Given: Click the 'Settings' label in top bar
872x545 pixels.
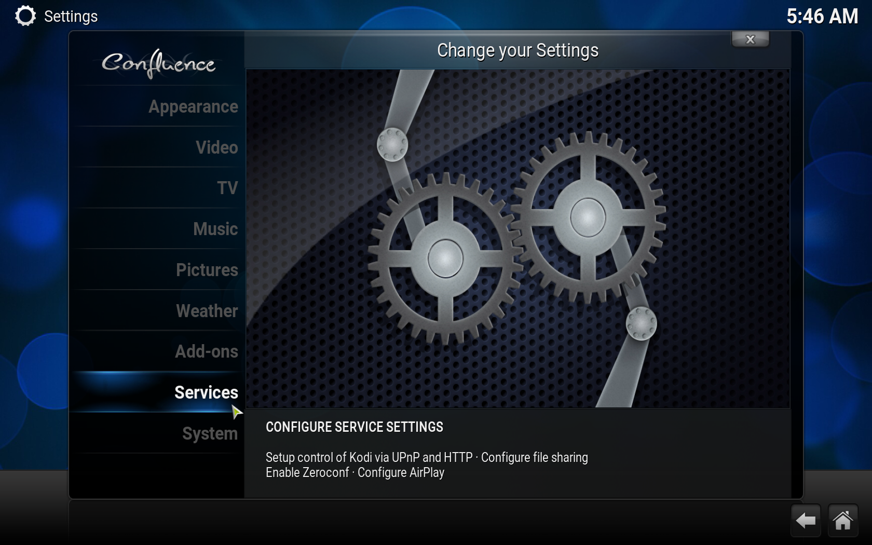Looking at the screenshot, I should pos(71,17).
